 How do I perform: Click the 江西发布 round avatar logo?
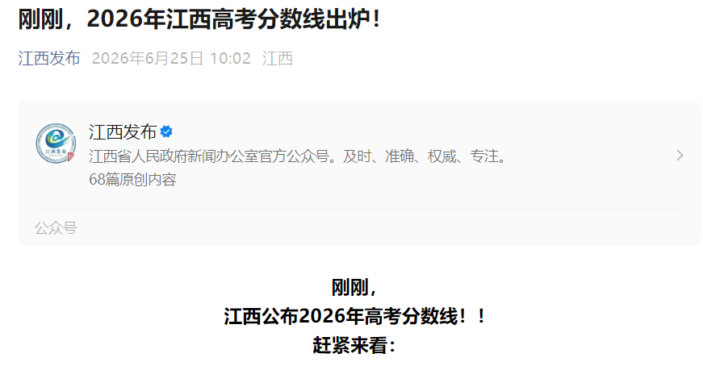pos(56,144)
